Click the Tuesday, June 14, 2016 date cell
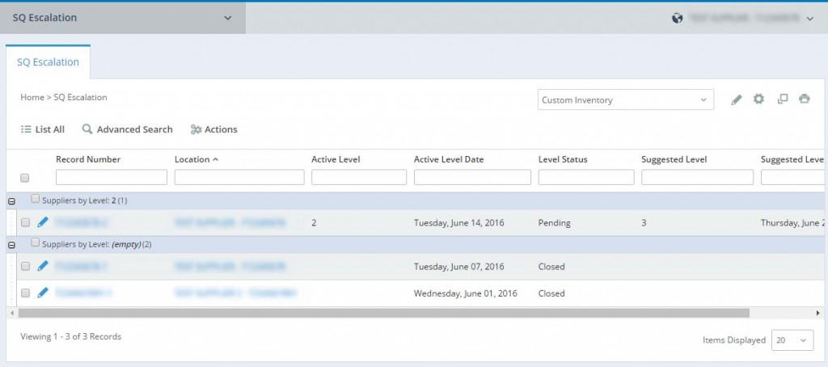 tap(459, 223)
